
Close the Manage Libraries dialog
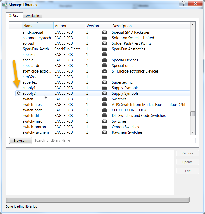[x=195, y=3]
